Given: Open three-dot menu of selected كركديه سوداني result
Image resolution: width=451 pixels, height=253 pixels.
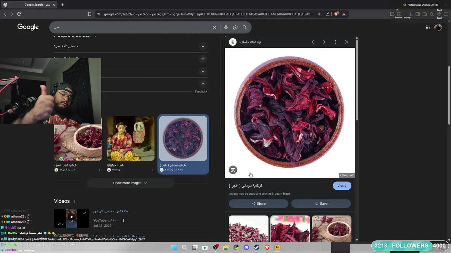Looking at the screenshot, I should coord(205,170).
